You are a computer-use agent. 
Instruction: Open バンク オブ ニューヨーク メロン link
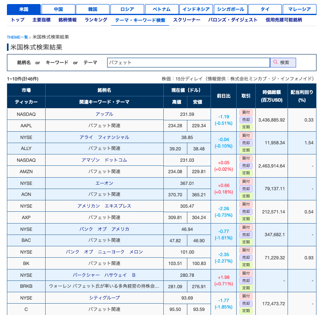tap(104, 252)
